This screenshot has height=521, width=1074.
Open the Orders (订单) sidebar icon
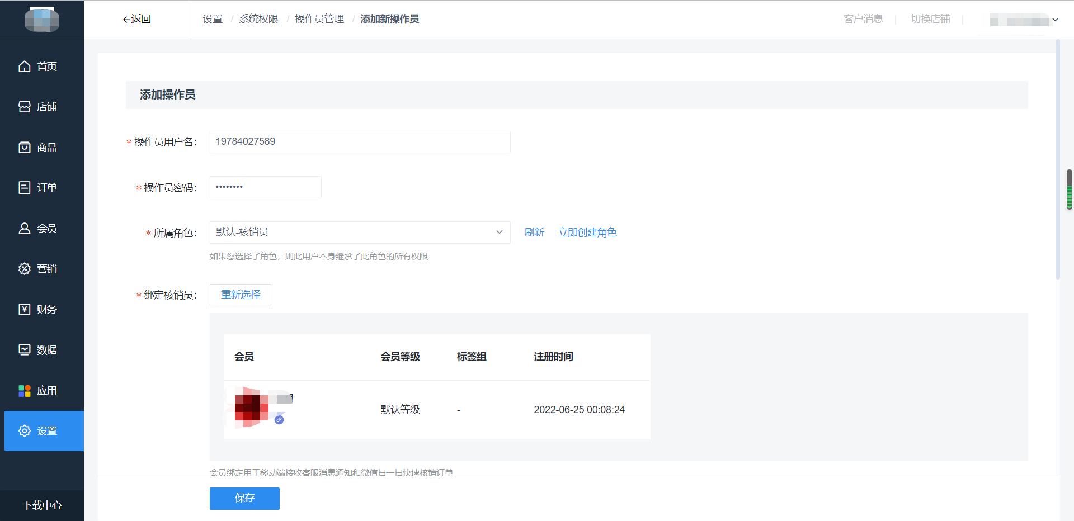point(25,188)
